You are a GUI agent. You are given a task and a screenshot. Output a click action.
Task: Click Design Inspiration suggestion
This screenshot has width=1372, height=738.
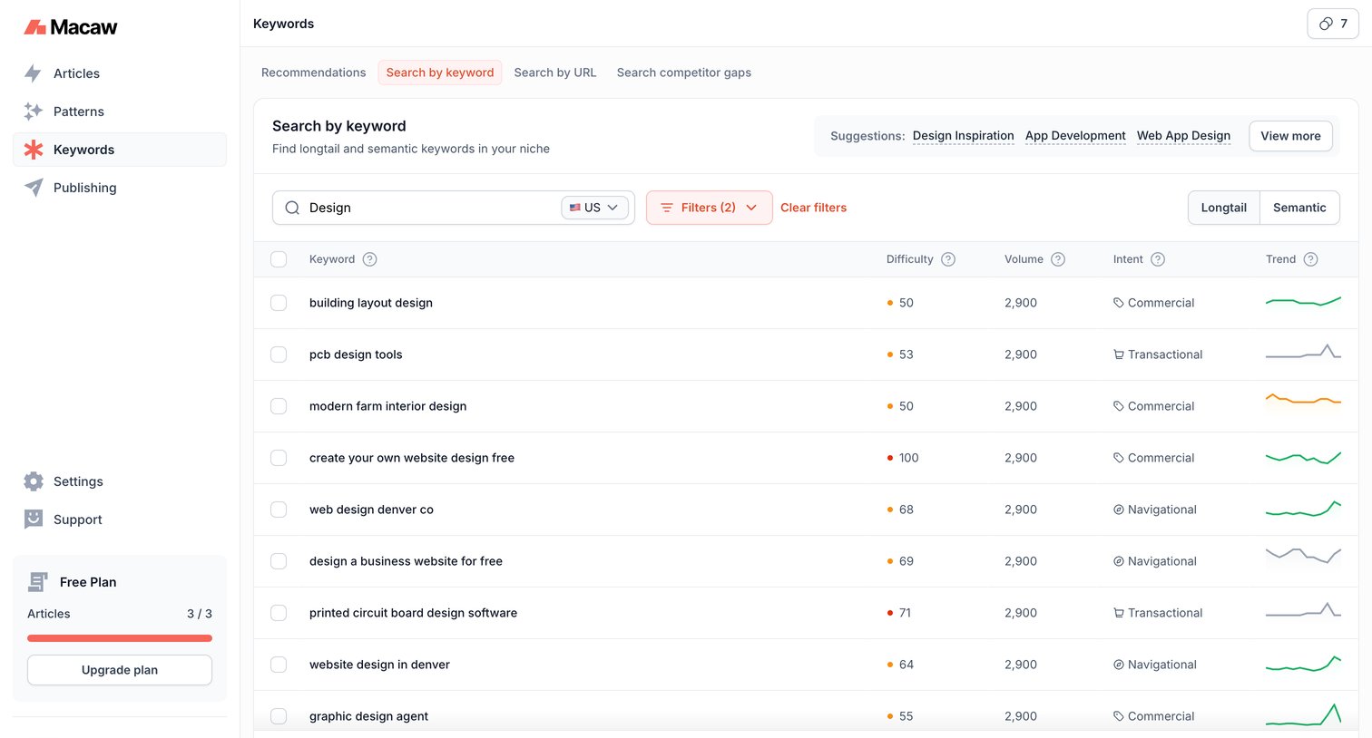963,136
